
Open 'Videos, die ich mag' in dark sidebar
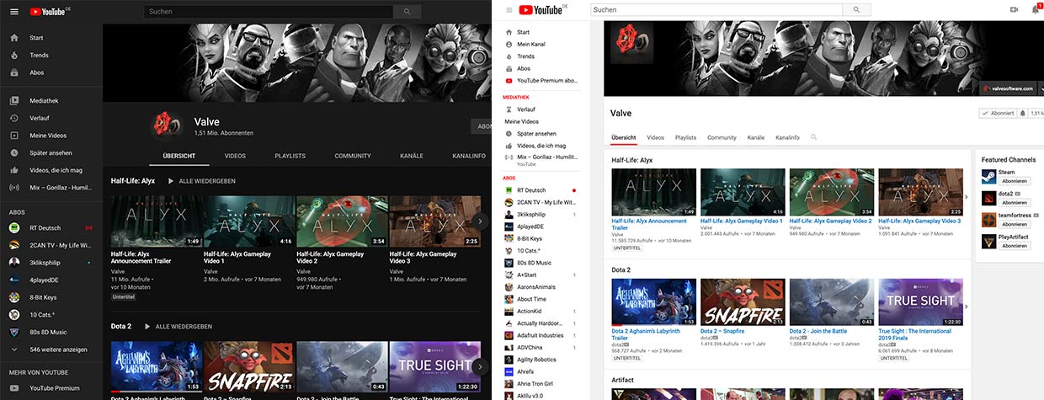click(51, 170)
